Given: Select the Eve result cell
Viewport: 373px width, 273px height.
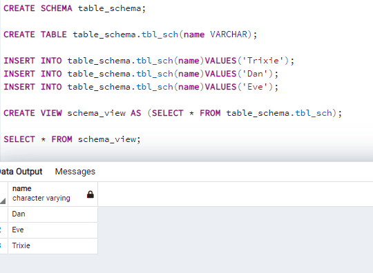Looking at the screenshot, I should pos(52,230).
